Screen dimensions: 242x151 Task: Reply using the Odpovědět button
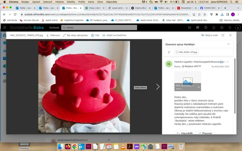tap(185, 133)
